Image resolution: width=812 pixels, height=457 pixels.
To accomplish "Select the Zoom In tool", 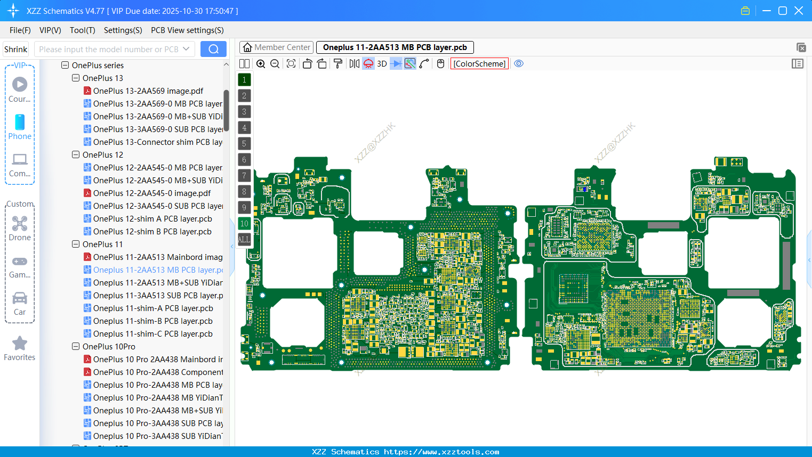I will coord(261,63).
